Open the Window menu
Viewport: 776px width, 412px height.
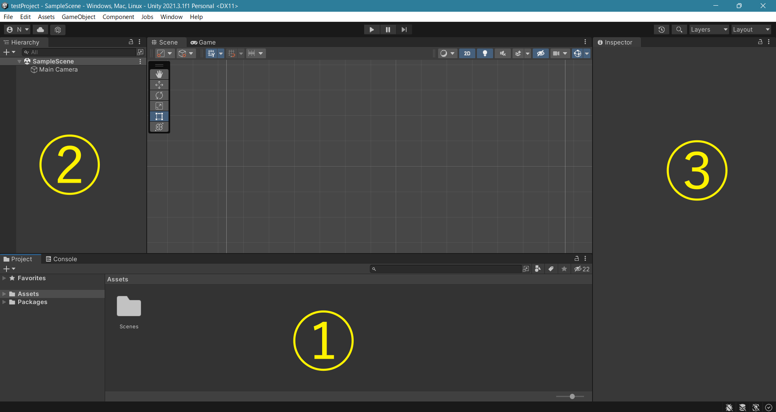[x=171, y=17]
